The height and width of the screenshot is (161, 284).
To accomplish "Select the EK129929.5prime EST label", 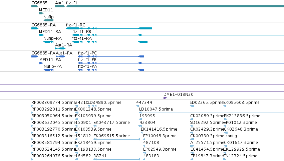I will (x=242, y=149).
